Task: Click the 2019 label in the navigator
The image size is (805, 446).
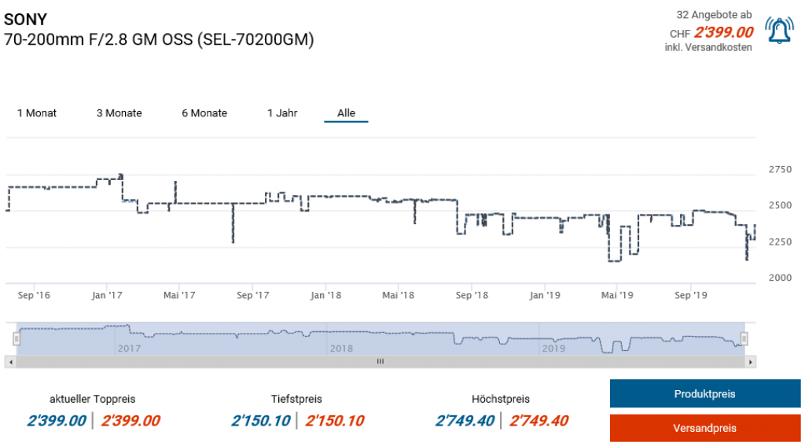Action: tap(553, 348)
